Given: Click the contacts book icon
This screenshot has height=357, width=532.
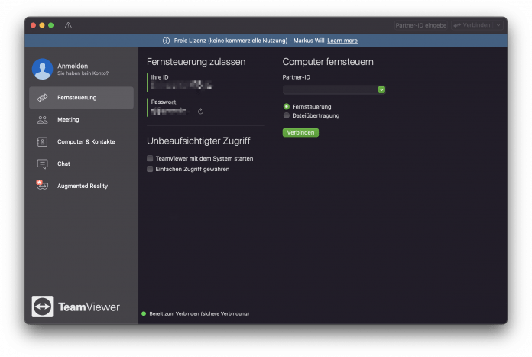Looking at the screenshot, I should pyautogui.click(x=42, y=142).
